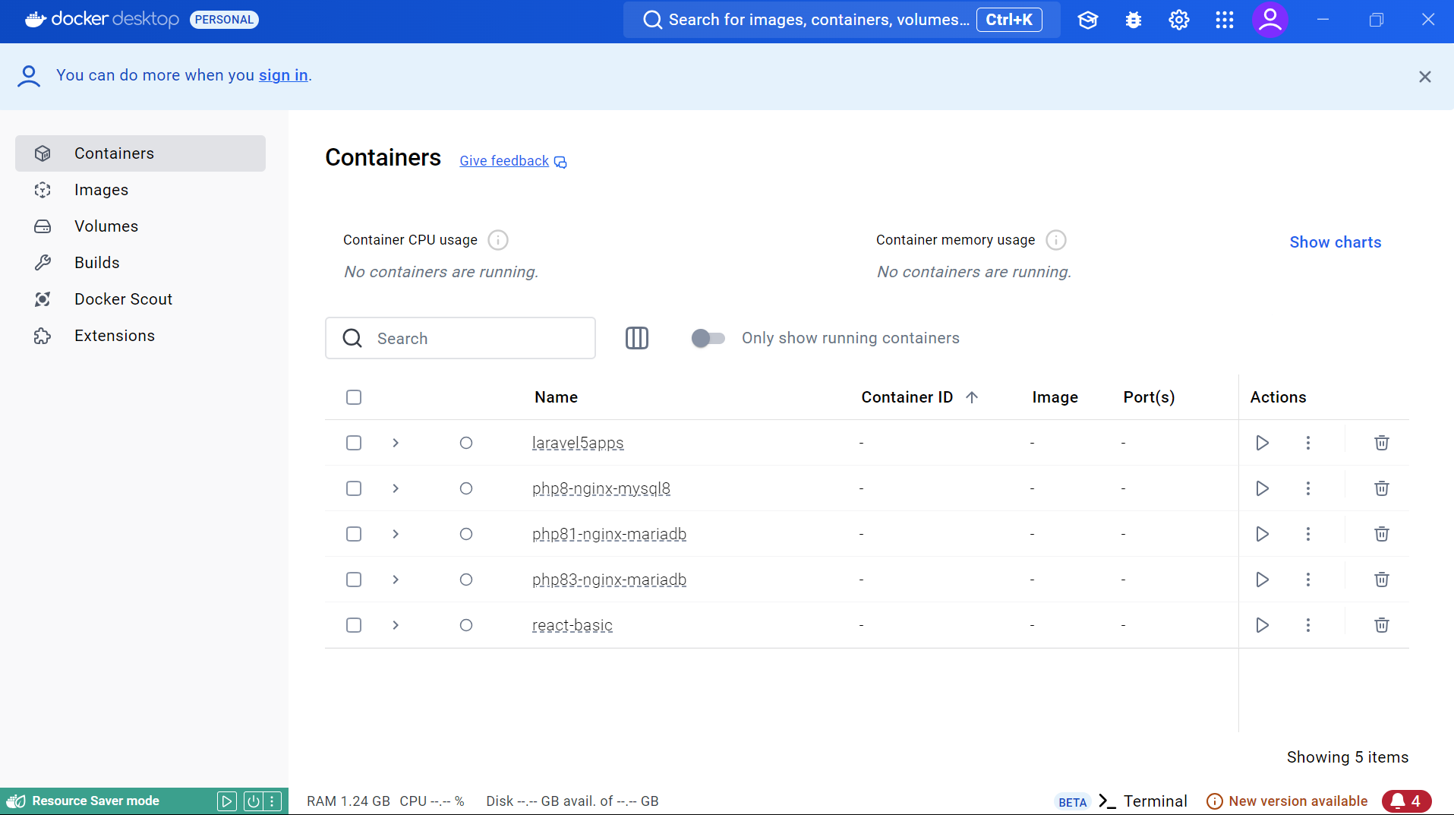Delete the laravel5apps container

tap(1382, 443)
